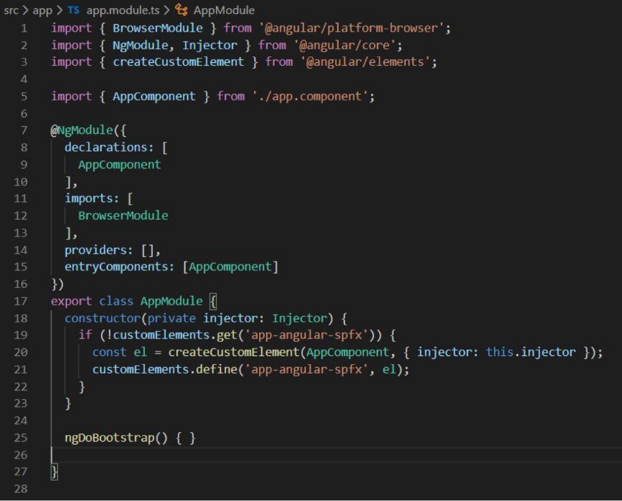Select 'app.module.ts' in the breadcrumb
This screenshot has width=622, height=501.
(123, 10)
